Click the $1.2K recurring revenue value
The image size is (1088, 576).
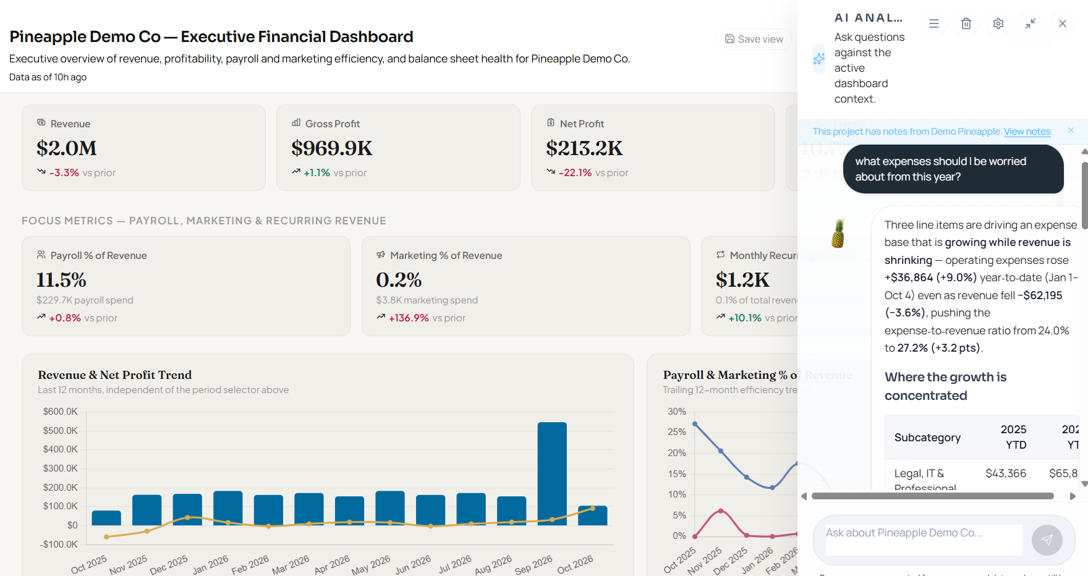[742, 280]
